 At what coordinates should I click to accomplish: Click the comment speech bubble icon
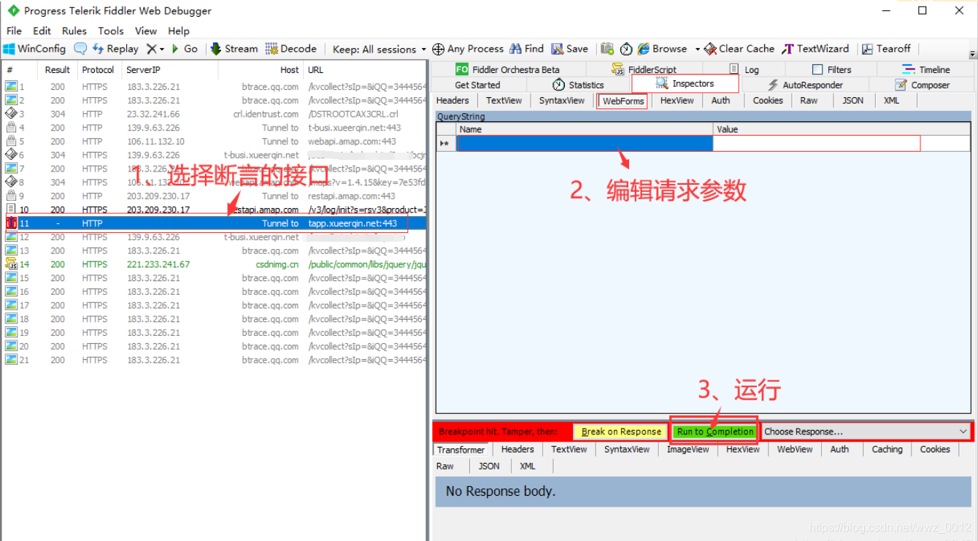tap(80, 49)
